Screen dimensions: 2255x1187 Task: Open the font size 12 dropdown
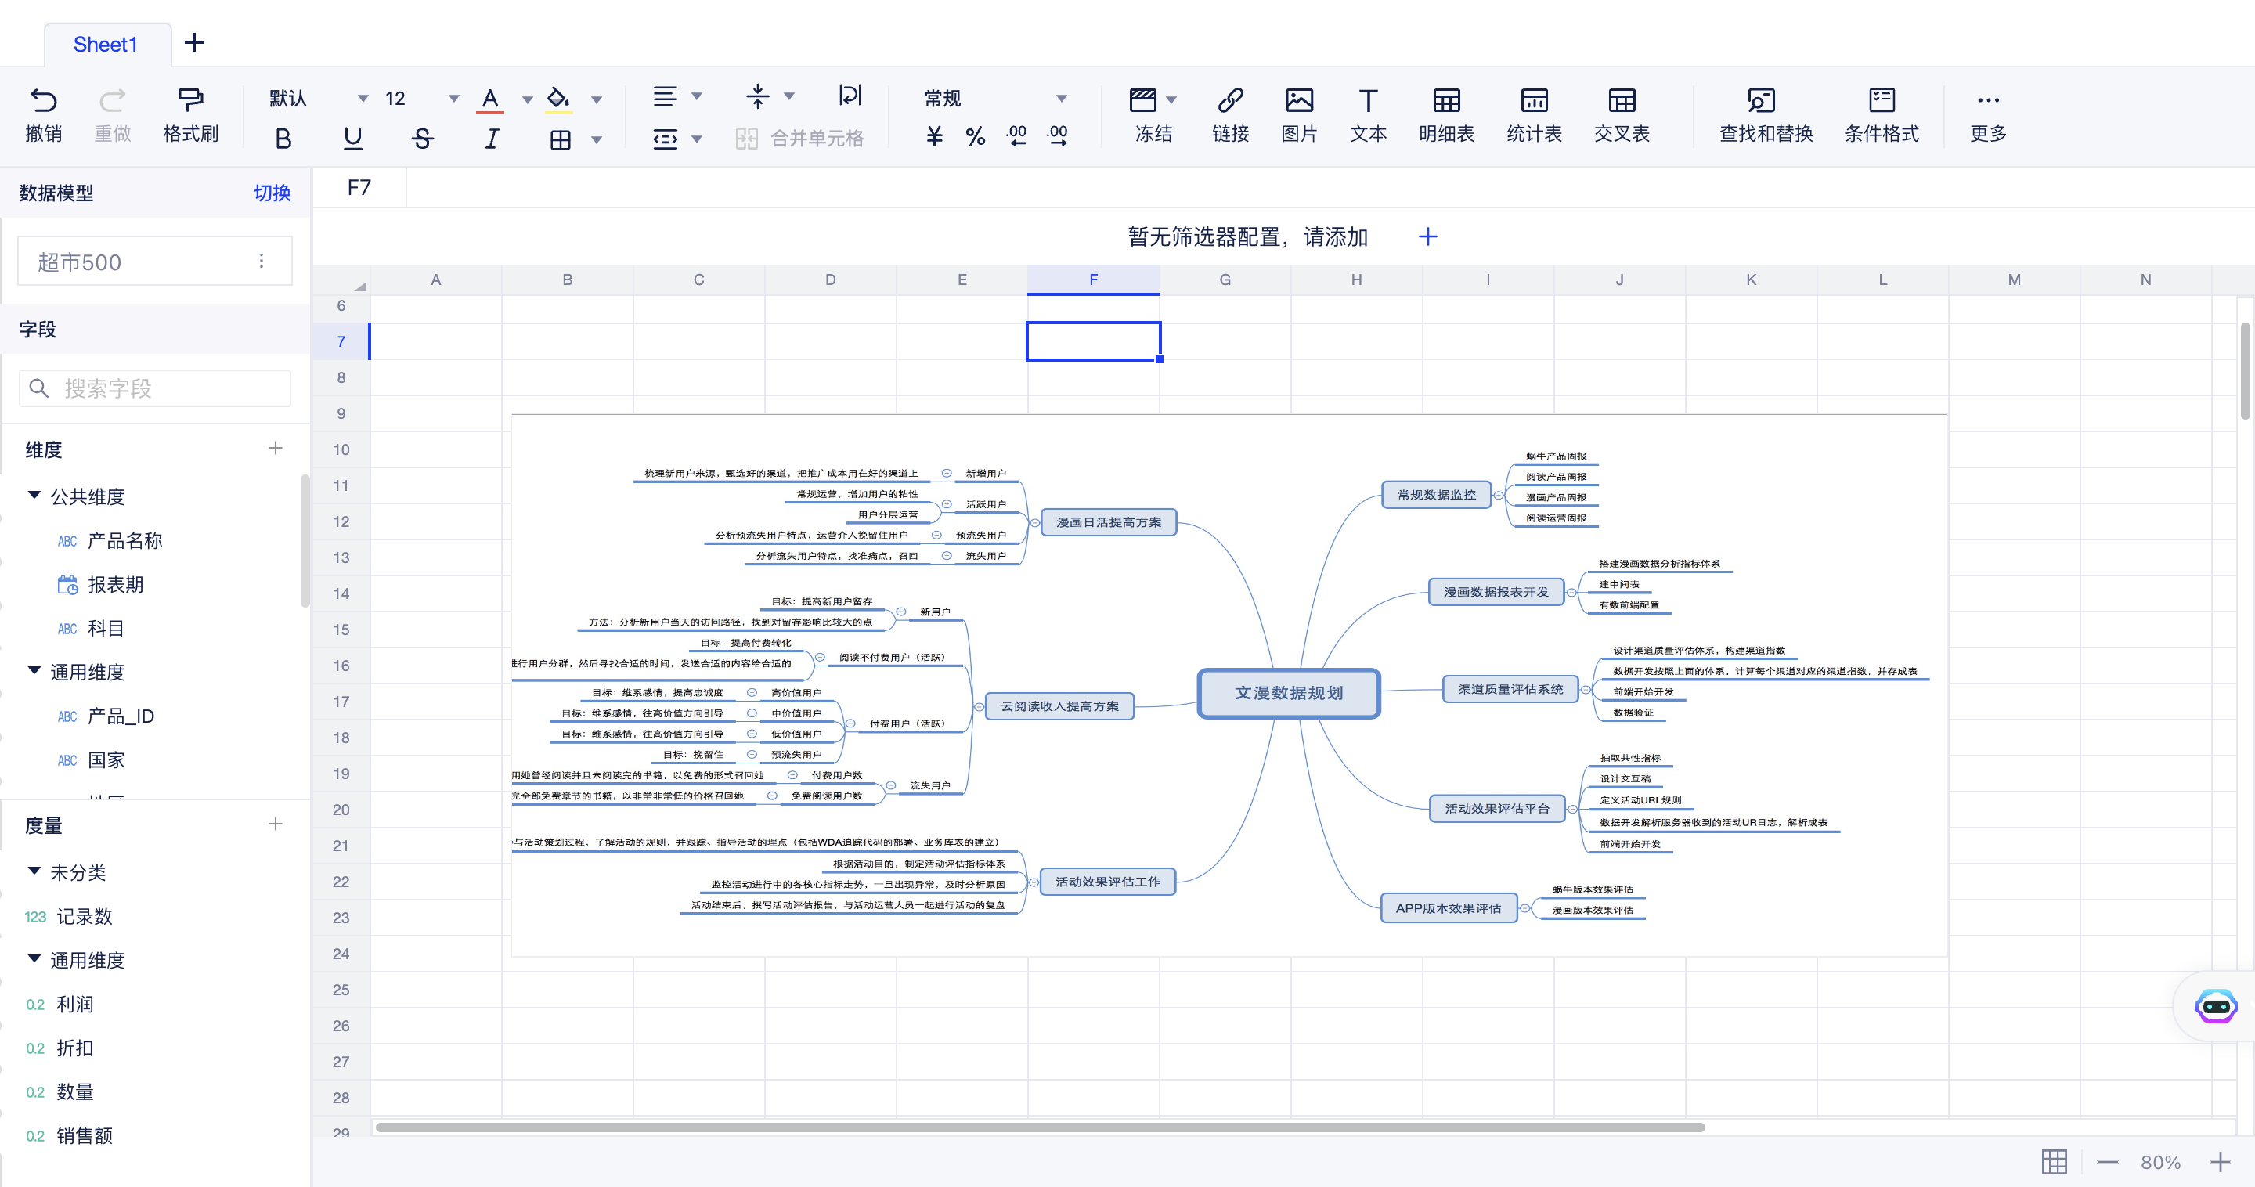point(453,98)
